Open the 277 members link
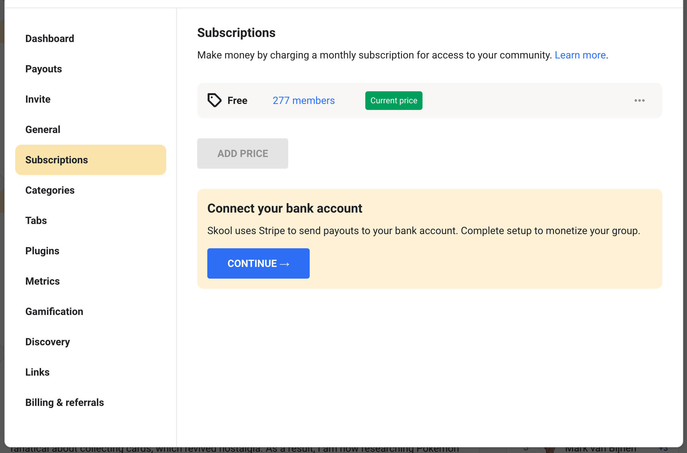 click(x=303, y=100)
